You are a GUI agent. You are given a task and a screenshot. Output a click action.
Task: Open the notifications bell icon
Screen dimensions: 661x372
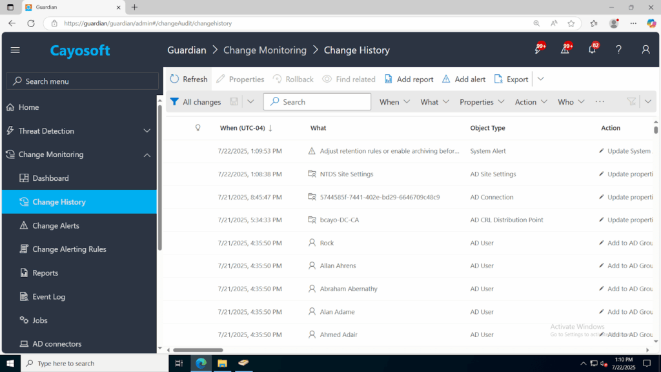[593, 49]
